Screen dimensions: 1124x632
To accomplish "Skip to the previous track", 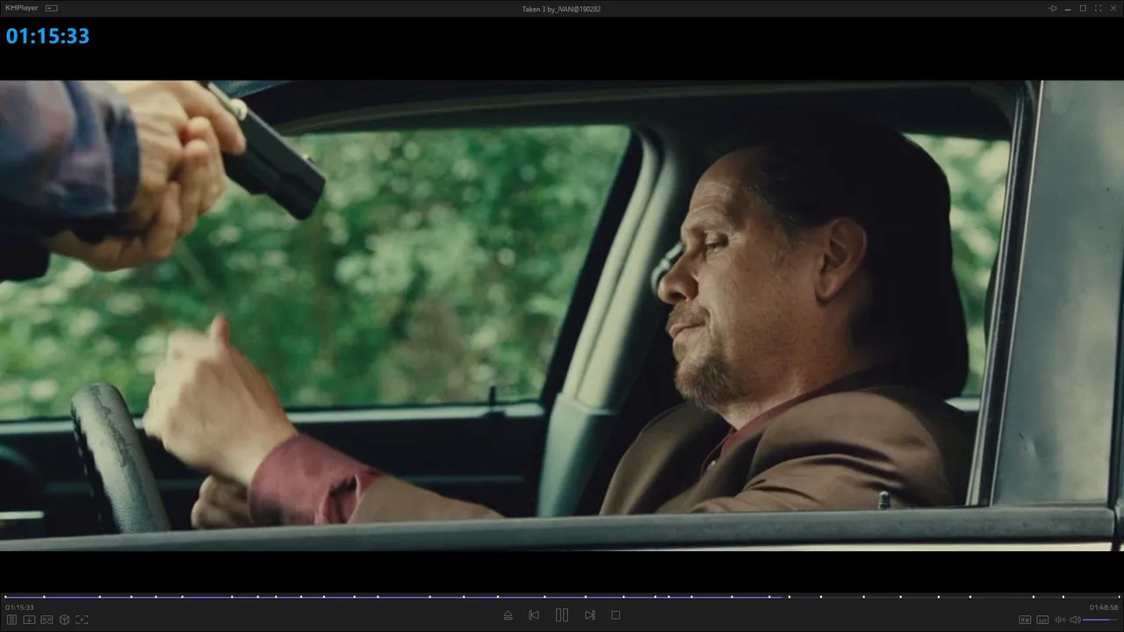I will (x=534, y=615).
